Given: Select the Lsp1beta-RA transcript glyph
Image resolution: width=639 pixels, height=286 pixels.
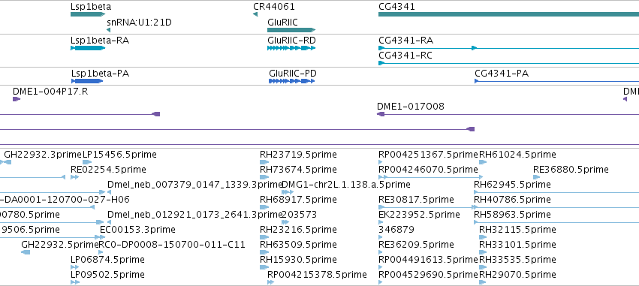Looking at the screenshot, I should point(88,48).
